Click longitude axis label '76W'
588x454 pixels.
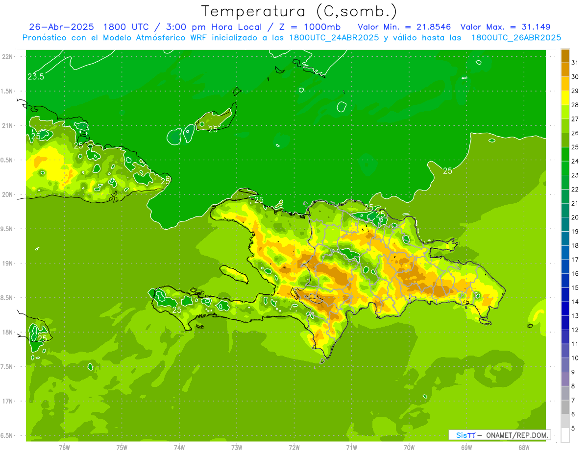64,448
